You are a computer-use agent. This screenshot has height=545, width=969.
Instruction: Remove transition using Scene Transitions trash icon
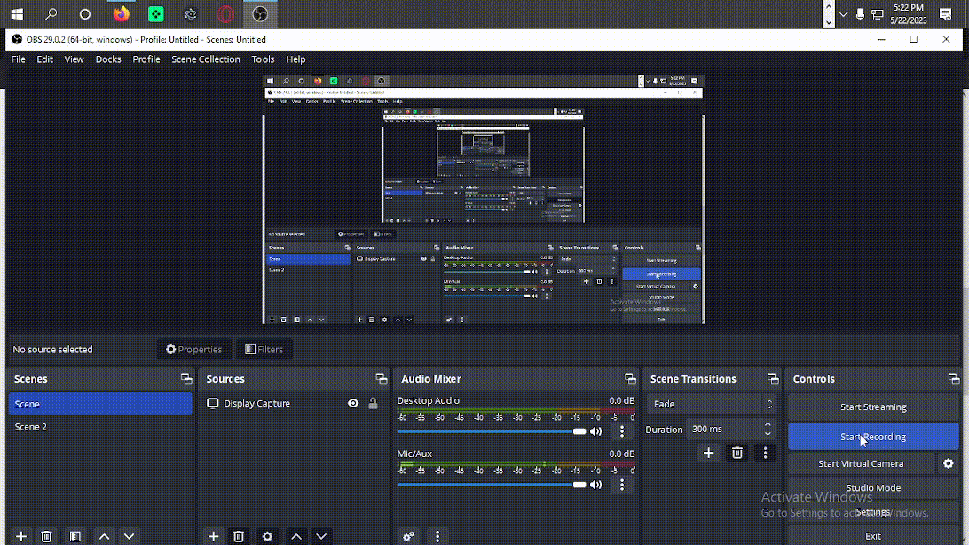pos(737,453)
